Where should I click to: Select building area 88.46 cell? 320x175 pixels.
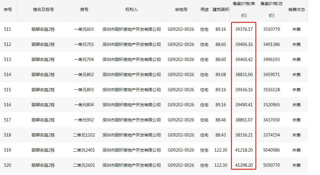[221, 120]
